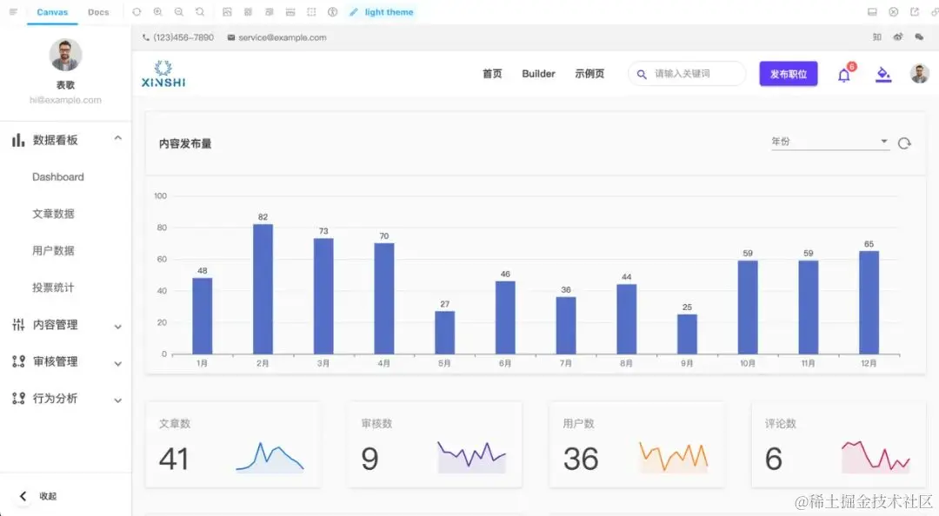Image resolution: width=939 pixels, height=516 pixels.
Task: Click the 数据看板 bar chart icon in sidebar
Action: point(18,139)
